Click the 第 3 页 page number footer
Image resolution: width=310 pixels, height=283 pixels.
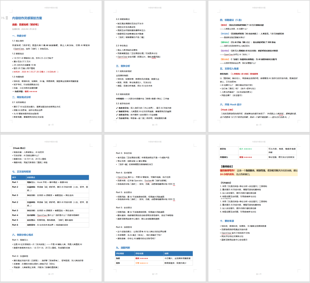258,125
